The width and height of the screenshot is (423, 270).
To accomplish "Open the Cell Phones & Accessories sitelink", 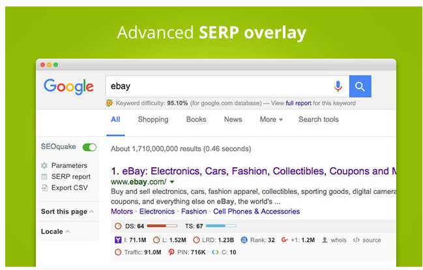I will [257, 211].
